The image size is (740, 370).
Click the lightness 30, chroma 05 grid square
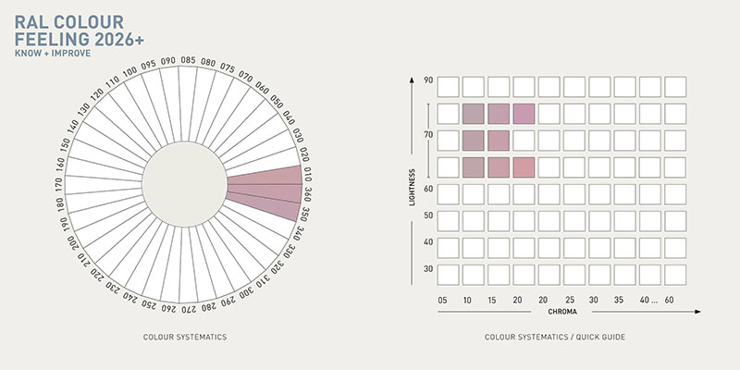(x=448, y=275)
